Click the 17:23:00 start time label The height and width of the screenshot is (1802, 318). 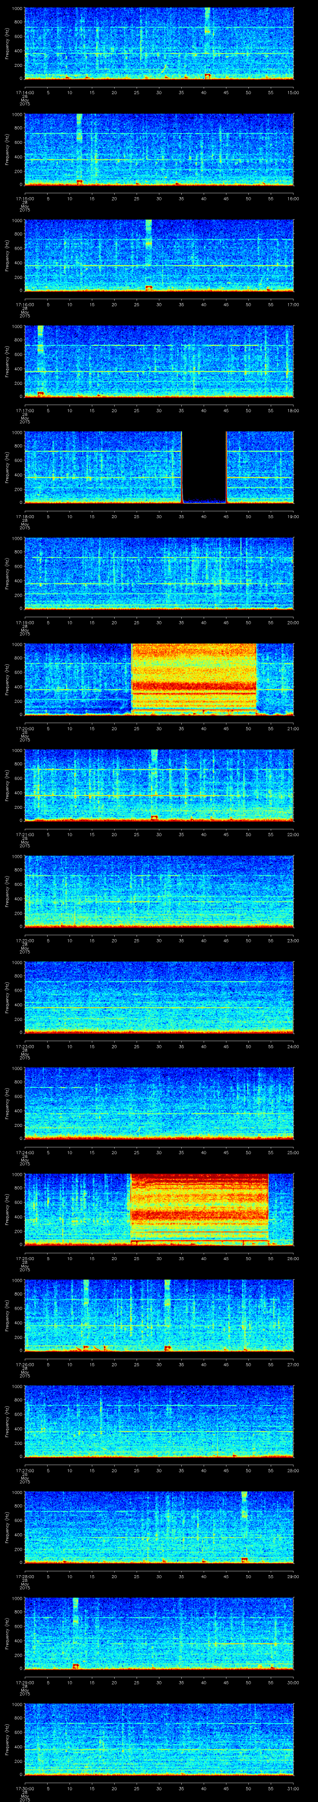point(25,1046)
